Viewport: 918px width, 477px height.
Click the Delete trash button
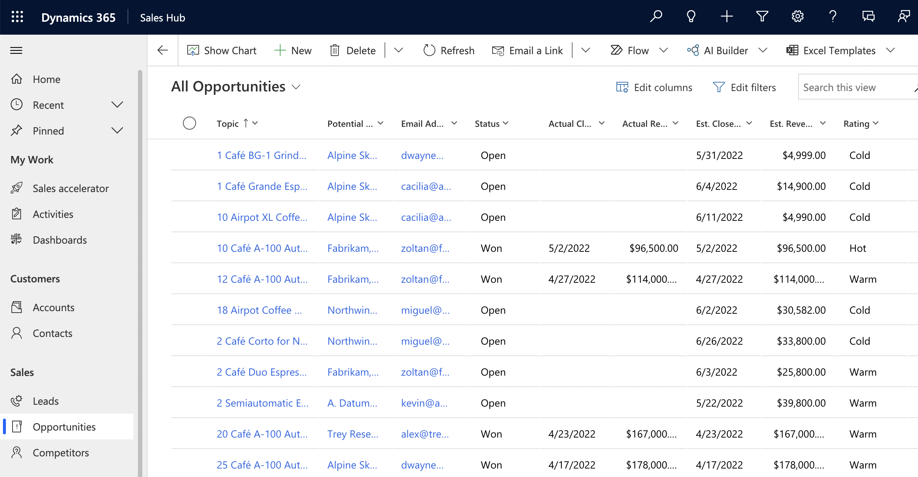(x=352, y=51)
